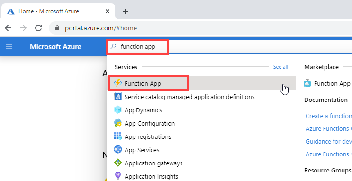Click the App registrations grid icon
The height and width of the screenshot is (181, 352).
click(x=118, y=136)
